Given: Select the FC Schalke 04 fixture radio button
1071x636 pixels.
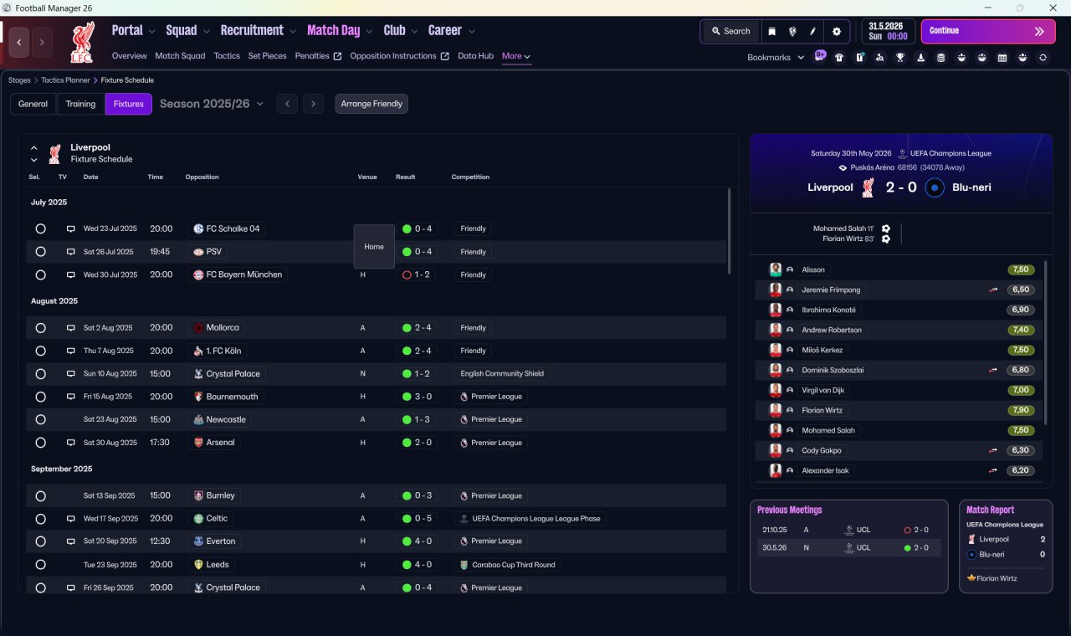Looking at the screenshot, I should click(x=40, y=228).
